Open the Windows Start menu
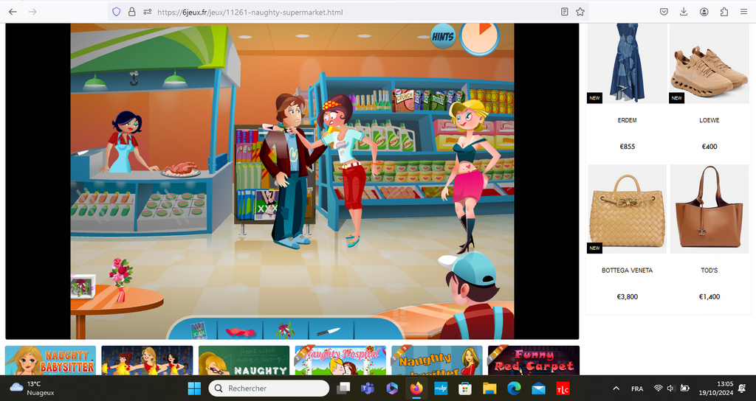 click(x=194, y=388)
